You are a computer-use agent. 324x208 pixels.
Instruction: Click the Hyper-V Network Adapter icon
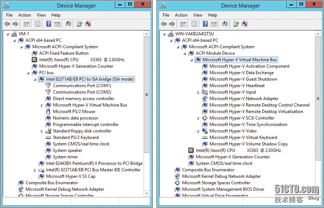click(204, 99)
